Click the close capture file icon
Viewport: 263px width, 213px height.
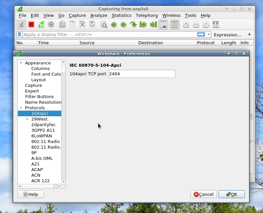[x=82, y=24]
